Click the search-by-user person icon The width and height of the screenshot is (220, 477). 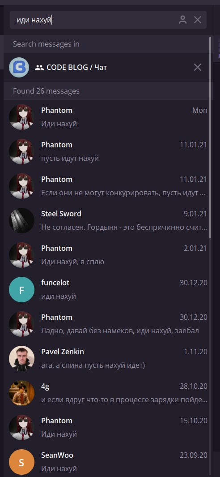click(x=182, y=20)
